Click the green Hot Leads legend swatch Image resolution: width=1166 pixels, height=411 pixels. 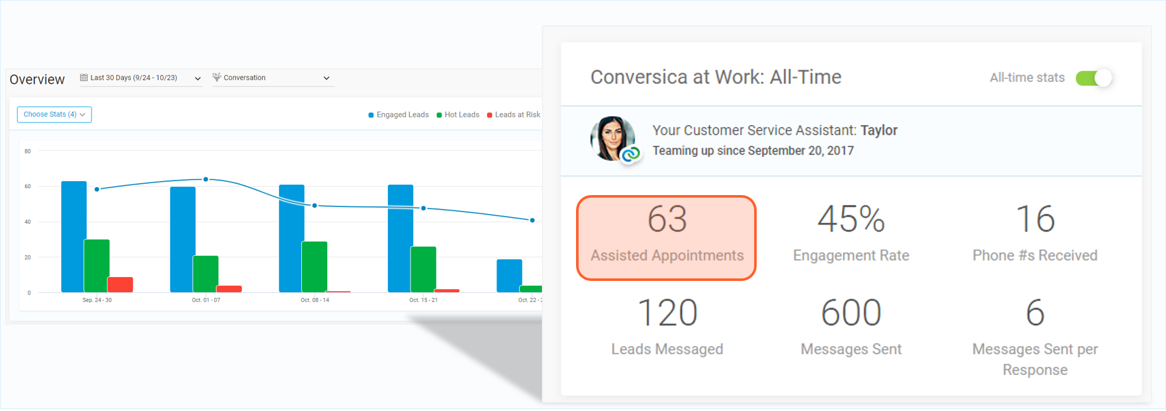coord(439,115)
